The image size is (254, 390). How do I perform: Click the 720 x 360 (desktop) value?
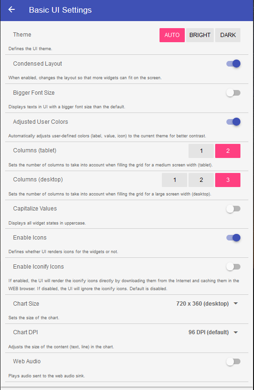point(203,304)
